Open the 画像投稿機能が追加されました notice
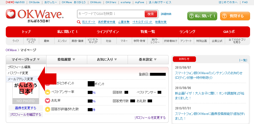 coord(210,116)
